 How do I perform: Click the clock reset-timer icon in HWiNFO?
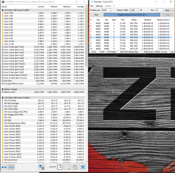pyautogui.click(x=60, y=167)
